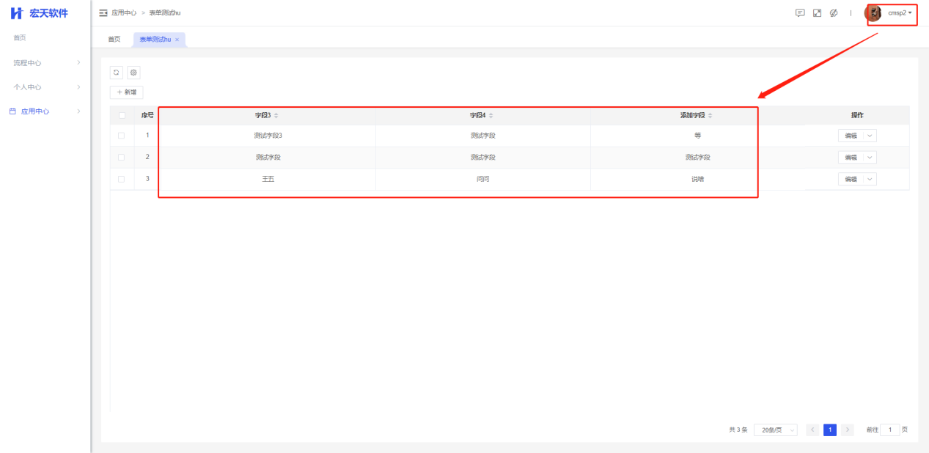Click cell 测试字段3 in row 1
The height and width of the screenshot is (453, 929).
tap(268, 136)
